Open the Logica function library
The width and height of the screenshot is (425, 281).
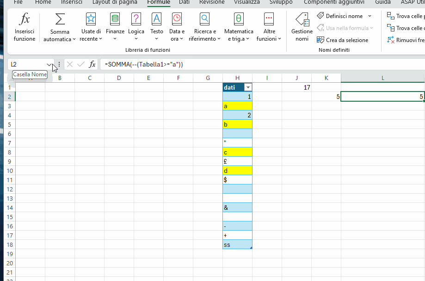tap(136, 27)
